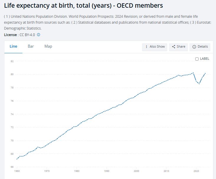Click the 2000 label on the x-axis
Viewport: 216px width, 179px height.
point(136,171)
